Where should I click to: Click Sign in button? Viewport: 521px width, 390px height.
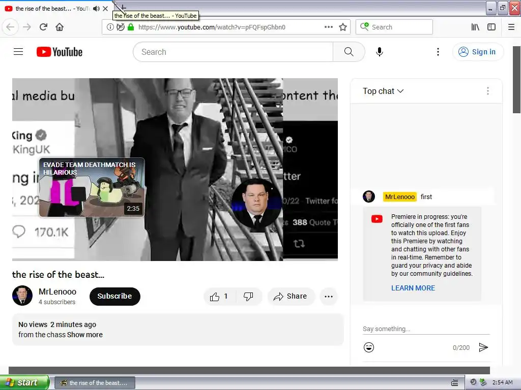(x=478, y=52)
